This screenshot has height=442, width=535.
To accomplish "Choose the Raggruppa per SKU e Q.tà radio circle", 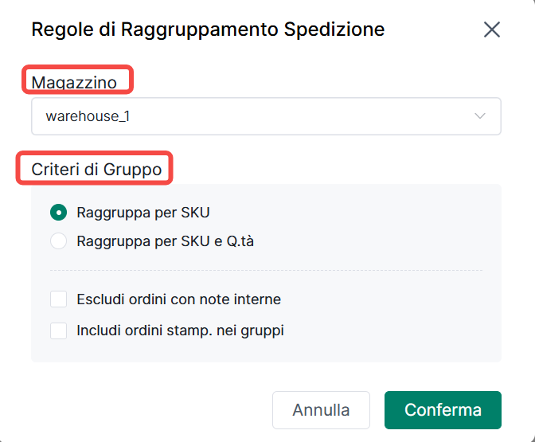I will (58, 241).
